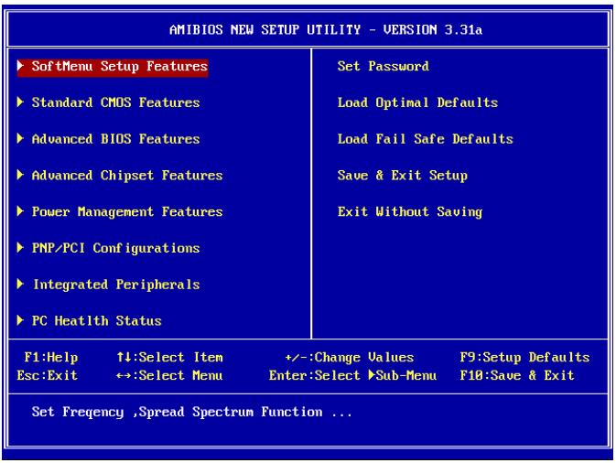Click arrow beside PNP/PCI Configurations

(20, 247)
